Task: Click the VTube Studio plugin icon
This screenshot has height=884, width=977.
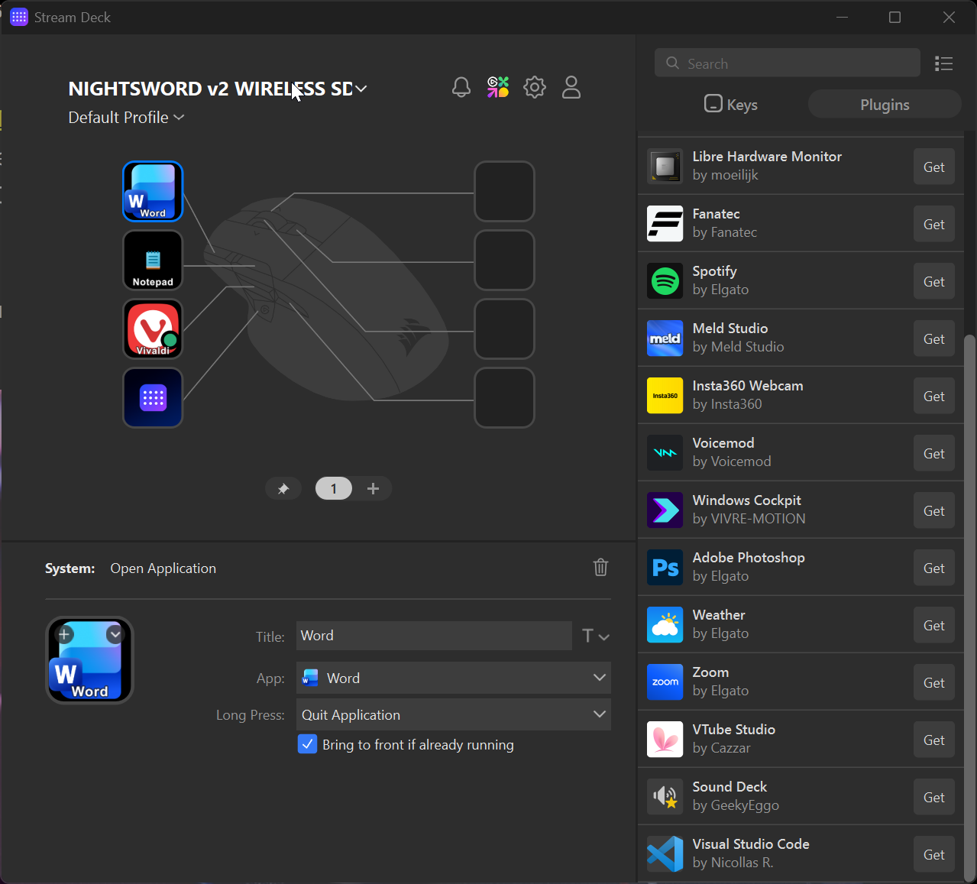Action: [x=665, y=740]
